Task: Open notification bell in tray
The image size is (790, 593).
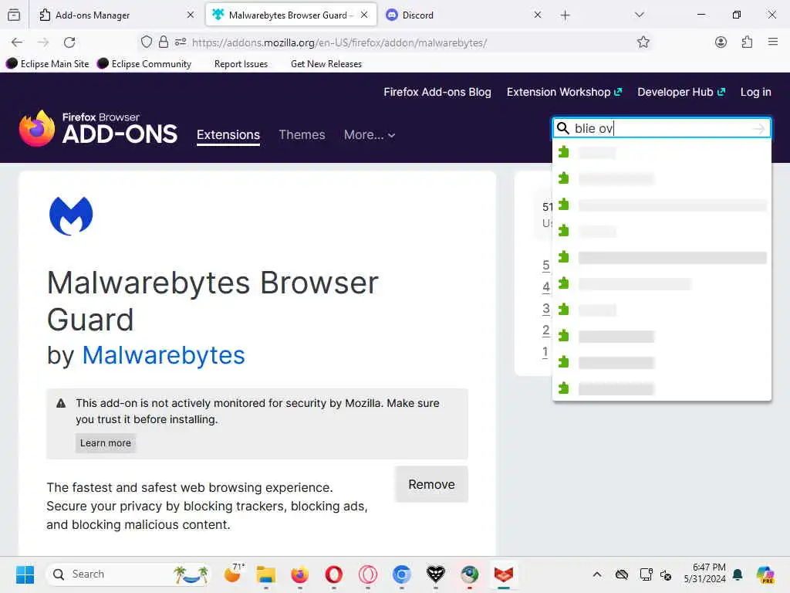Action: 738,574
